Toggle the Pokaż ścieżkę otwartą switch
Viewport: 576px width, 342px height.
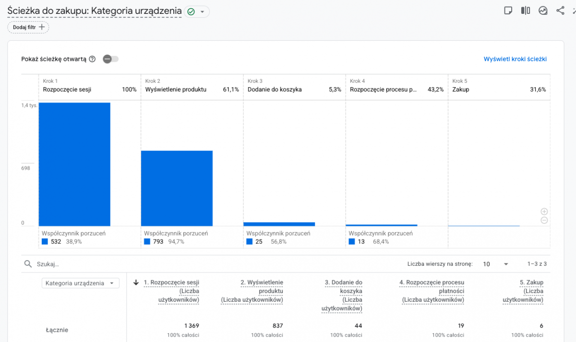110,59
